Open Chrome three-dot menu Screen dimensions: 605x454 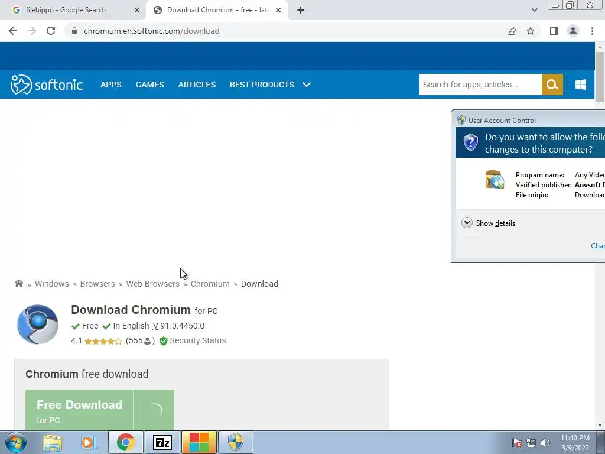[592, 31]
